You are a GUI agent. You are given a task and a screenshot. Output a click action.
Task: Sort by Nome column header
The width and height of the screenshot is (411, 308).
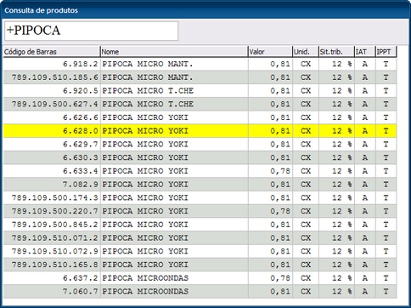pyautogui.click(x=174, y=52)
